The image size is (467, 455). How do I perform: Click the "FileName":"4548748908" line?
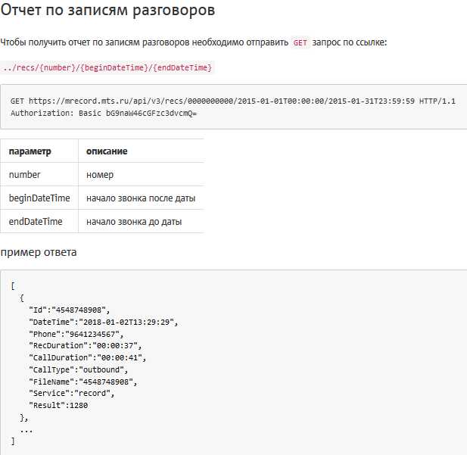pos(83,382)
